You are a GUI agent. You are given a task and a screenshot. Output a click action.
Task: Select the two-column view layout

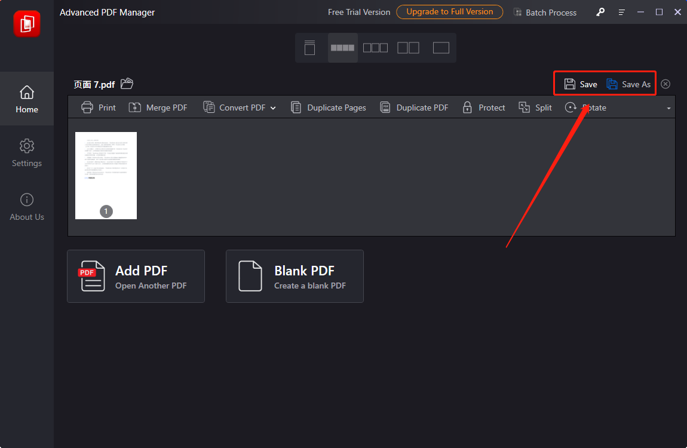coord(408,48)
